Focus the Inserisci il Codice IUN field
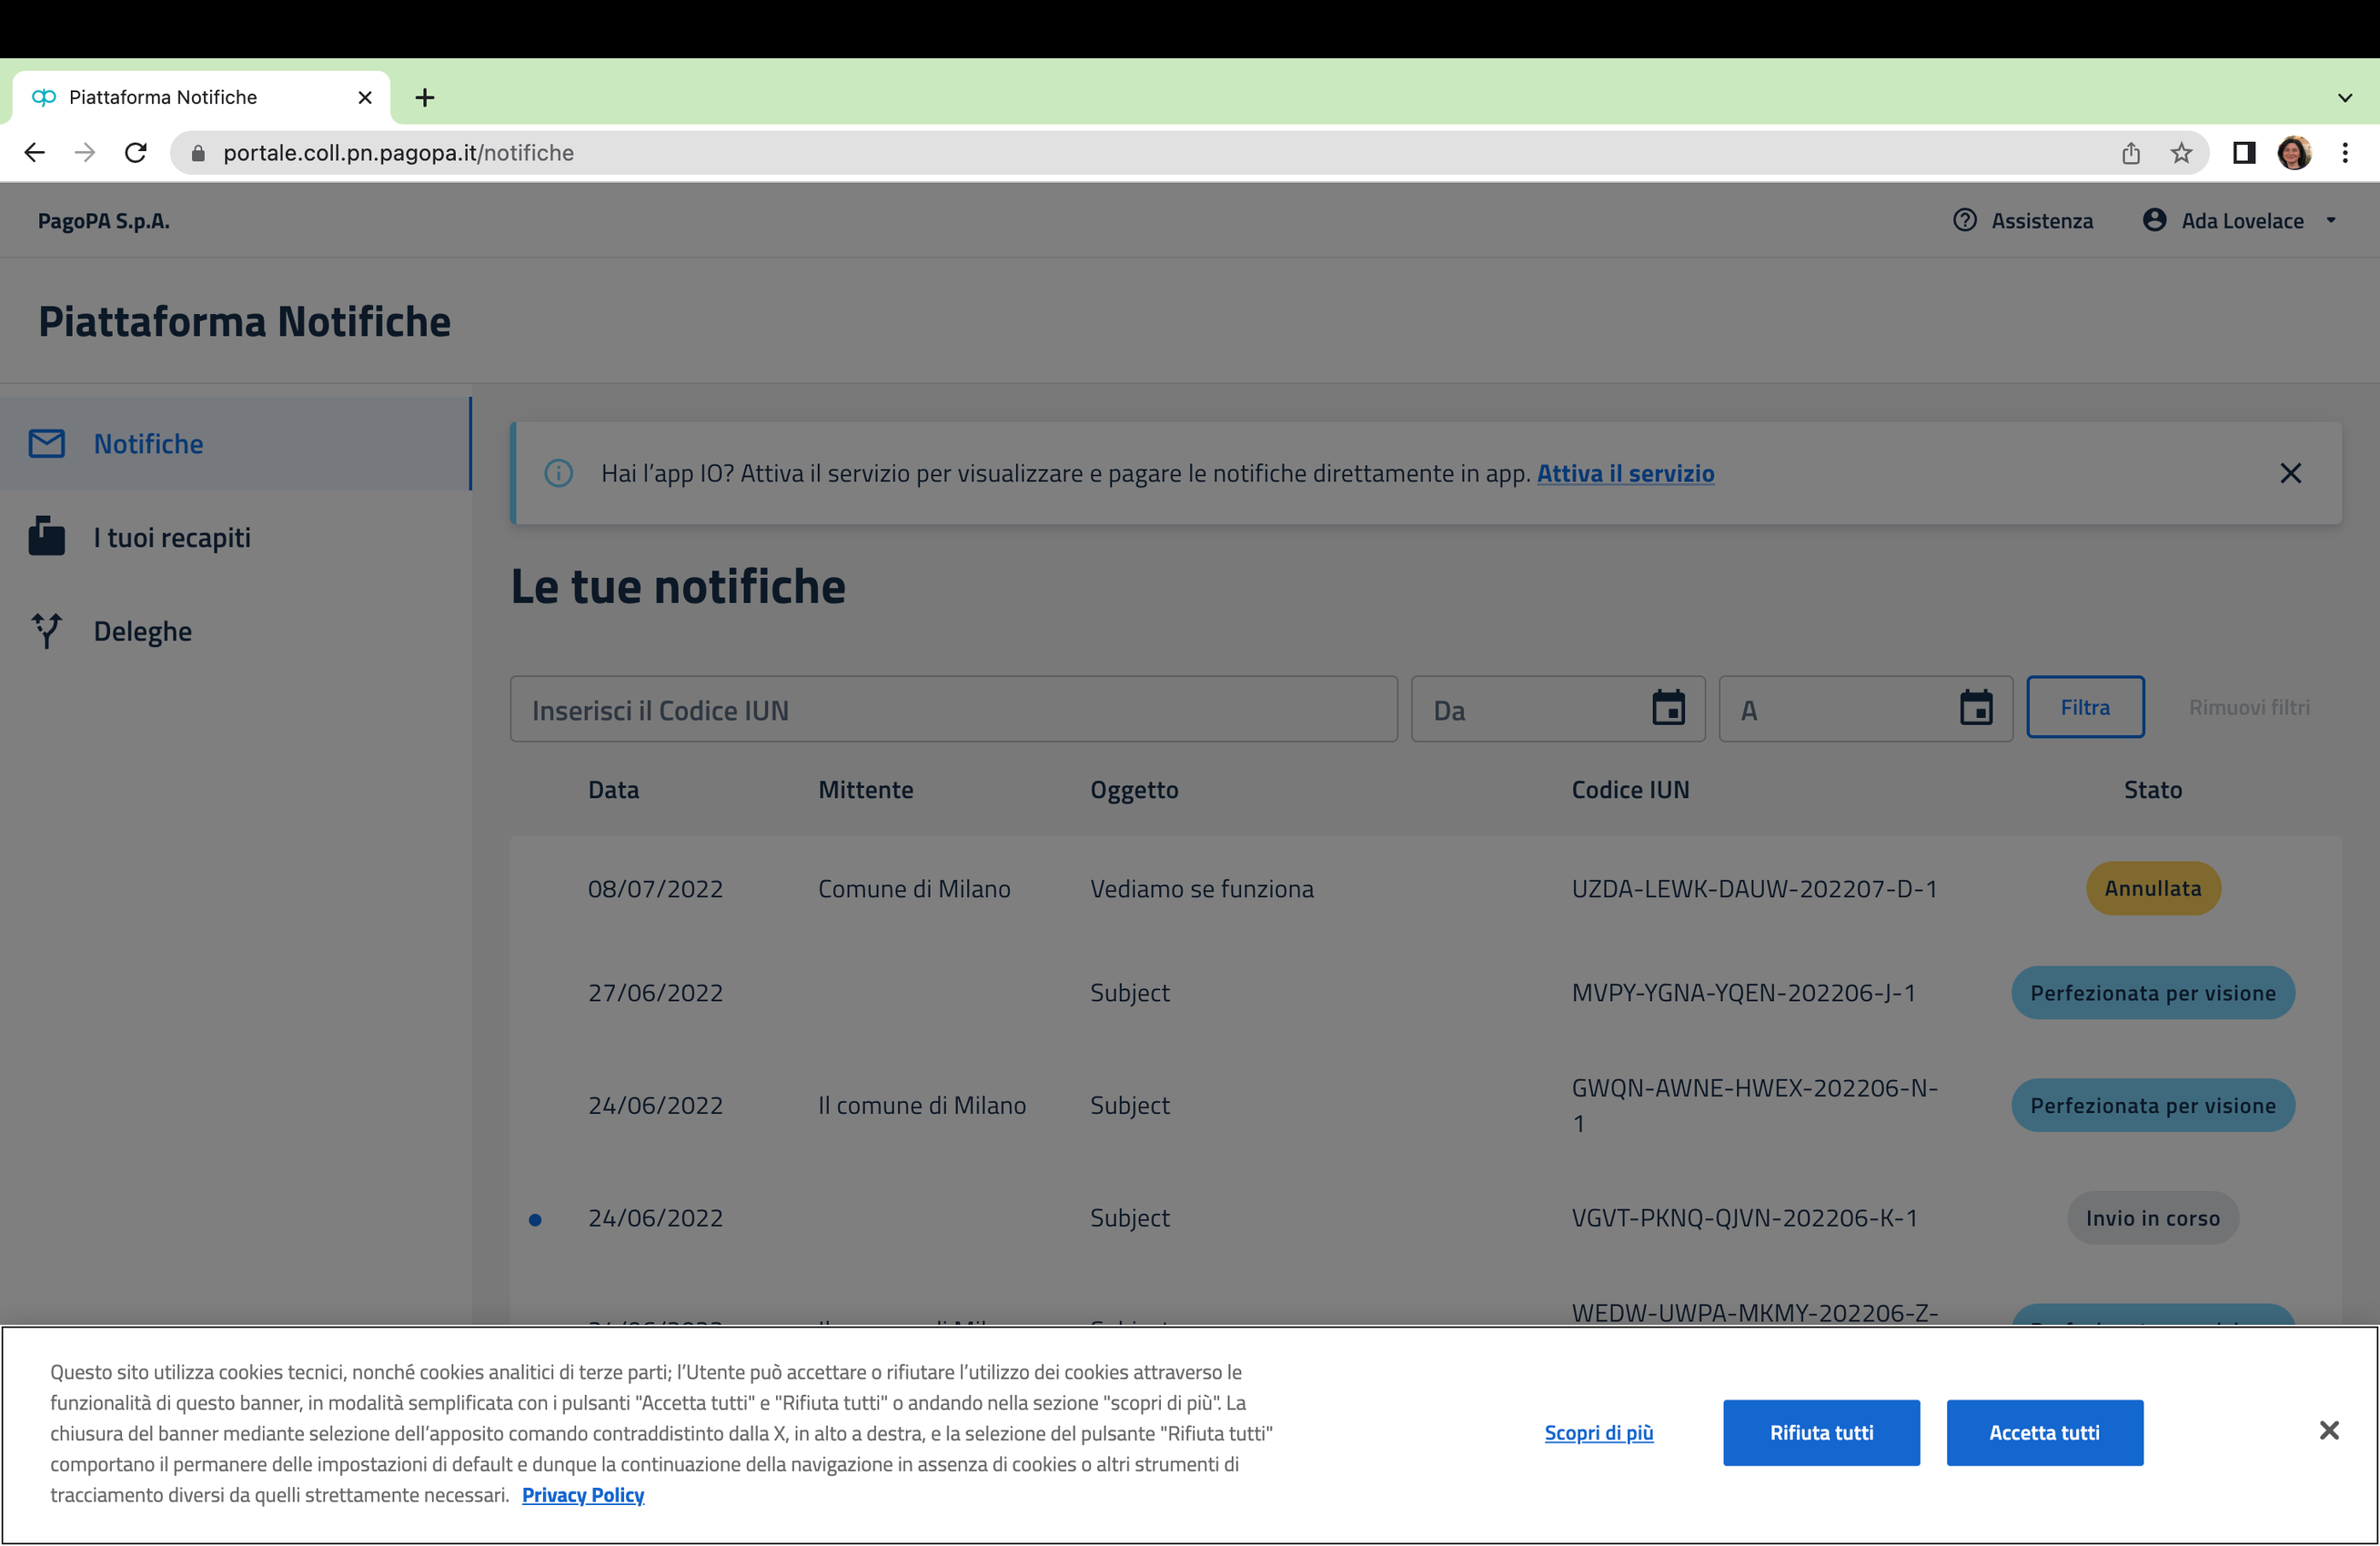This screenshot has height=1546, width=2380. click(952, 710)
